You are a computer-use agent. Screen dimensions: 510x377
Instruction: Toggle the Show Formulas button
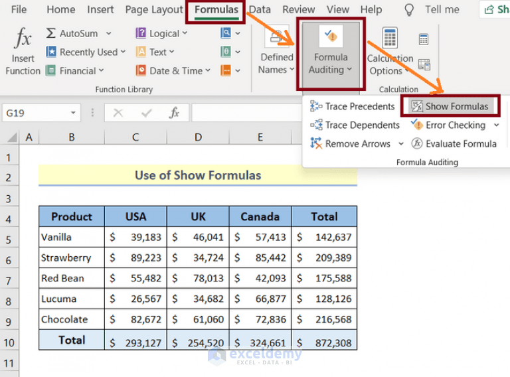[x=450, y=106]
